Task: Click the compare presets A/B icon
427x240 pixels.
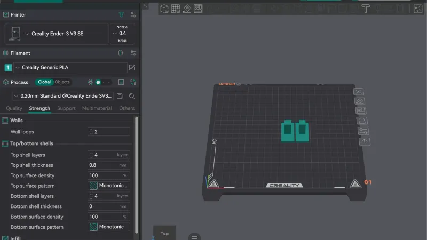Action: (x=133, y=82)
